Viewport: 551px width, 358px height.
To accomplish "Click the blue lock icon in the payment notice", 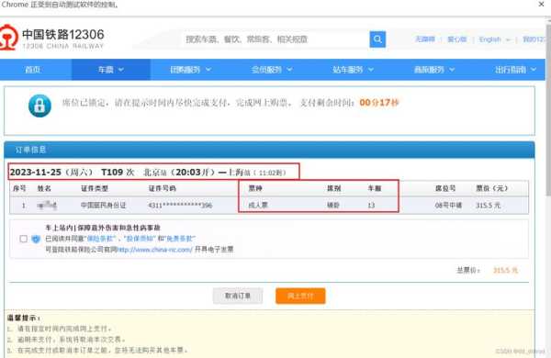I will (39, 106).
